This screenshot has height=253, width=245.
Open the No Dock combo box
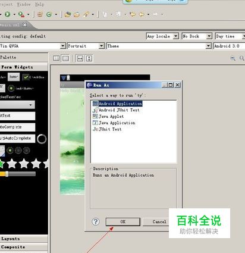point(197,36)
